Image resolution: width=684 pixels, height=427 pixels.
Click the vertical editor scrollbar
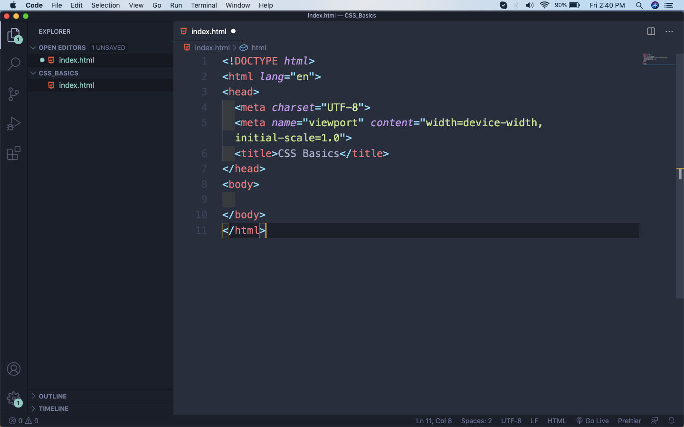680,176
